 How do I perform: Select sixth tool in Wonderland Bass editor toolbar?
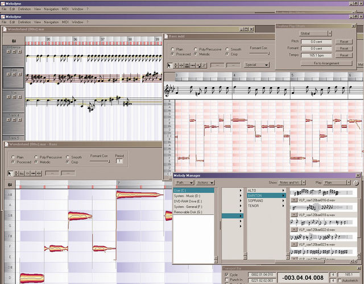[x=39, y=173]
